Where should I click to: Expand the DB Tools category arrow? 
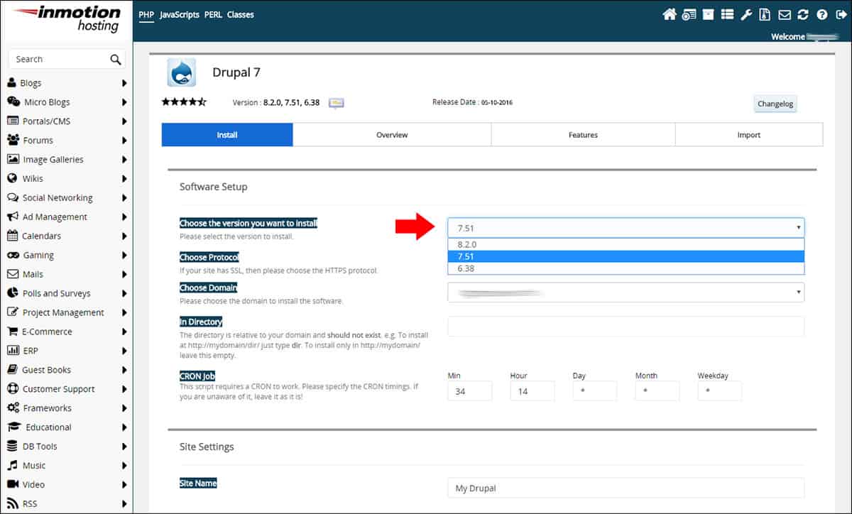[124, 447]
